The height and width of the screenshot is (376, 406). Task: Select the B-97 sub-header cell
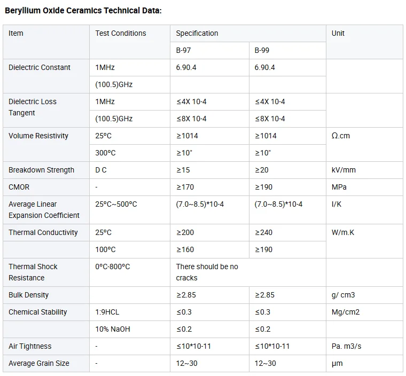coord(185,50)
